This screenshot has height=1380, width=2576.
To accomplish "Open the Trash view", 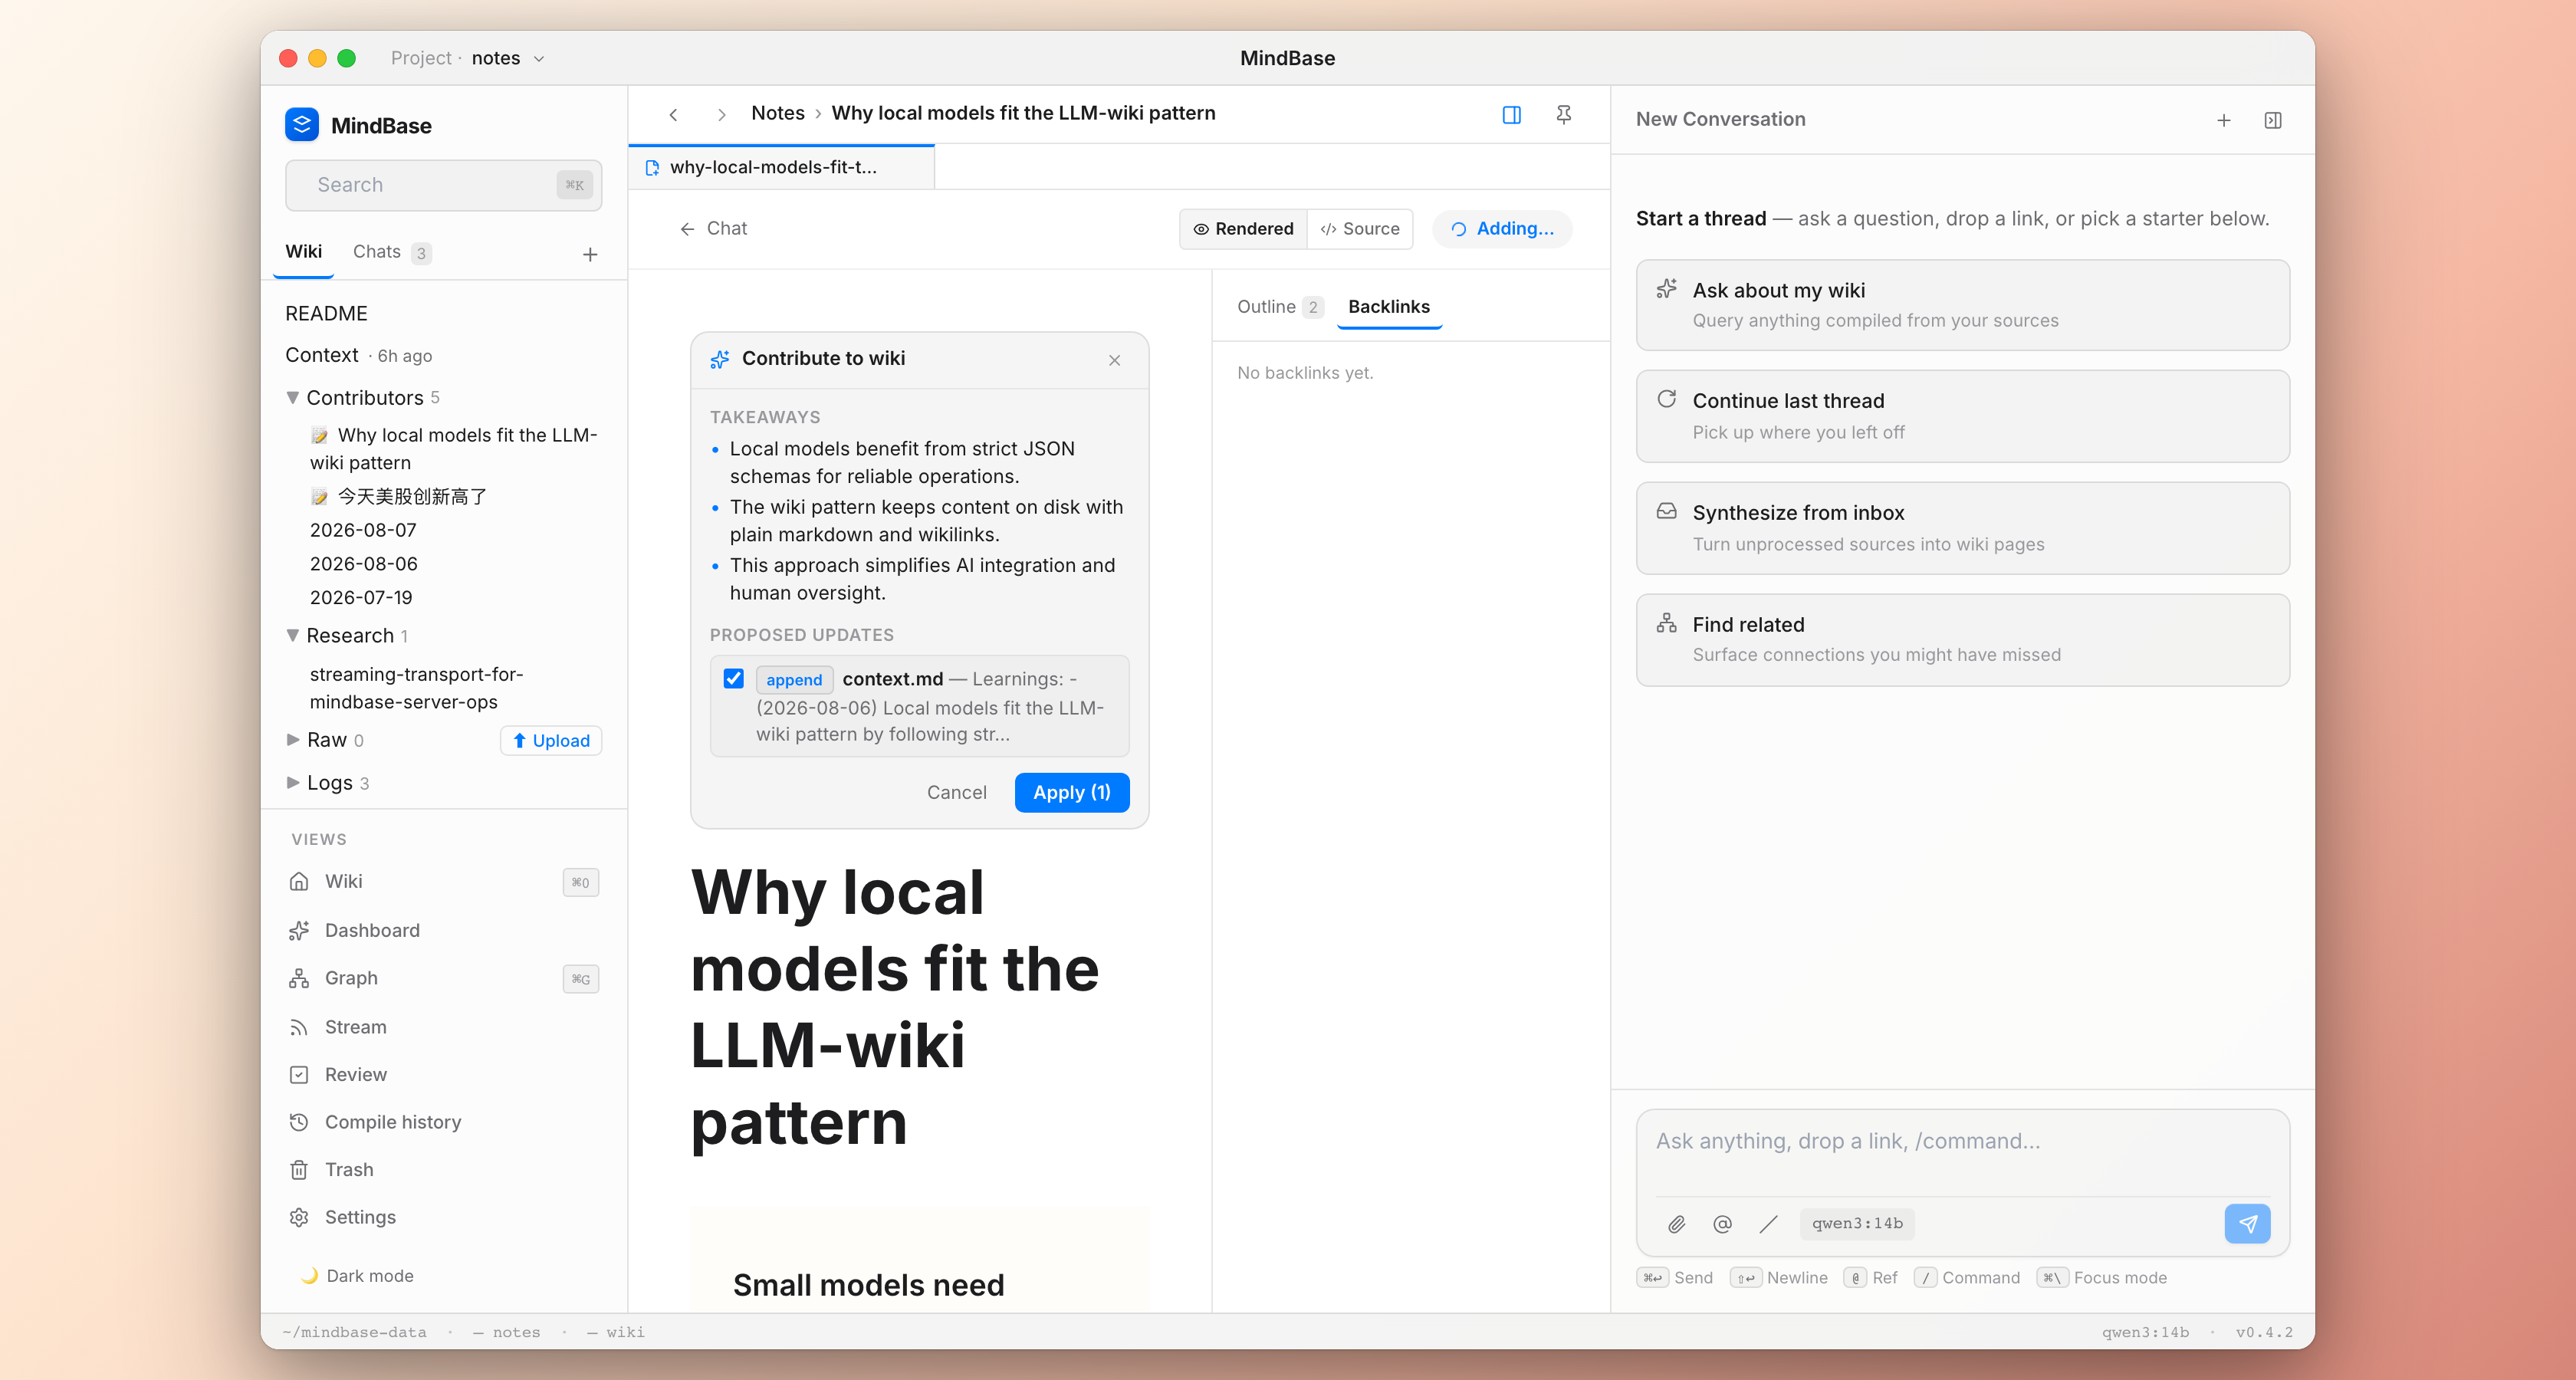I will pyautogui.click(x=445, y=1170).
